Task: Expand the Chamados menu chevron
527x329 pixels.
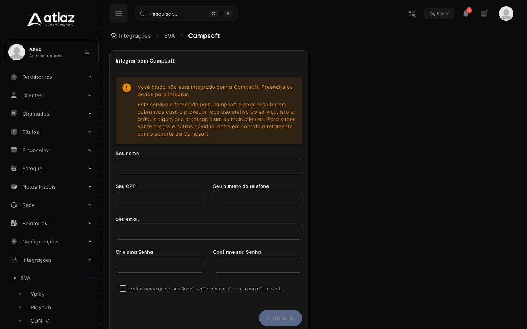Action: (x=90, y=114)
